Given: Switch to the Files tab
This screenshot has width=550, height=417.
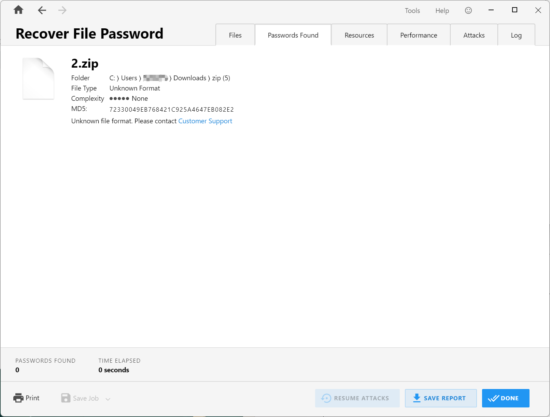Looking at the screenshot, I should click(x=235, y=35).
